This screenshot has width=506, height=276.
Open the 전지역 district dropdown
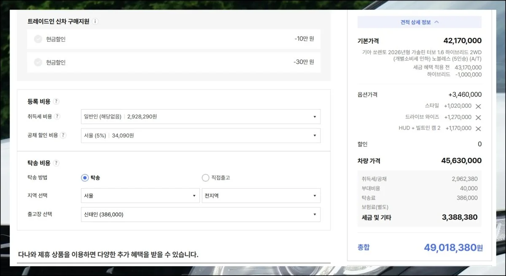click(261, 196)
